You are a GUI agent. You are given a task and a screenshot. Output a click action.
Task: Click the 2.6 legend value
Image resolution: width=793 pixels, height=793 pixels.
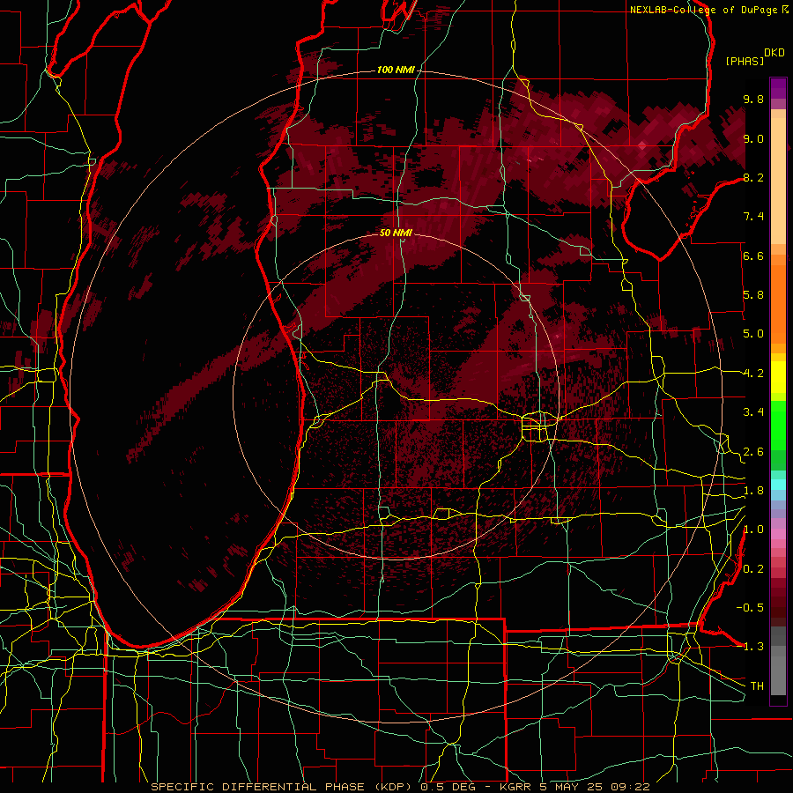[753, 452]
